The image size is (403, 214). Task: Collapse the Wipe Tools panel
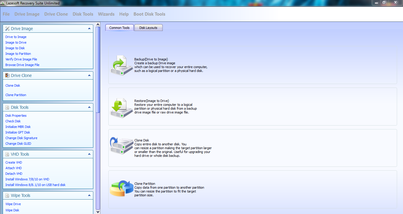(x=89, y=195)
